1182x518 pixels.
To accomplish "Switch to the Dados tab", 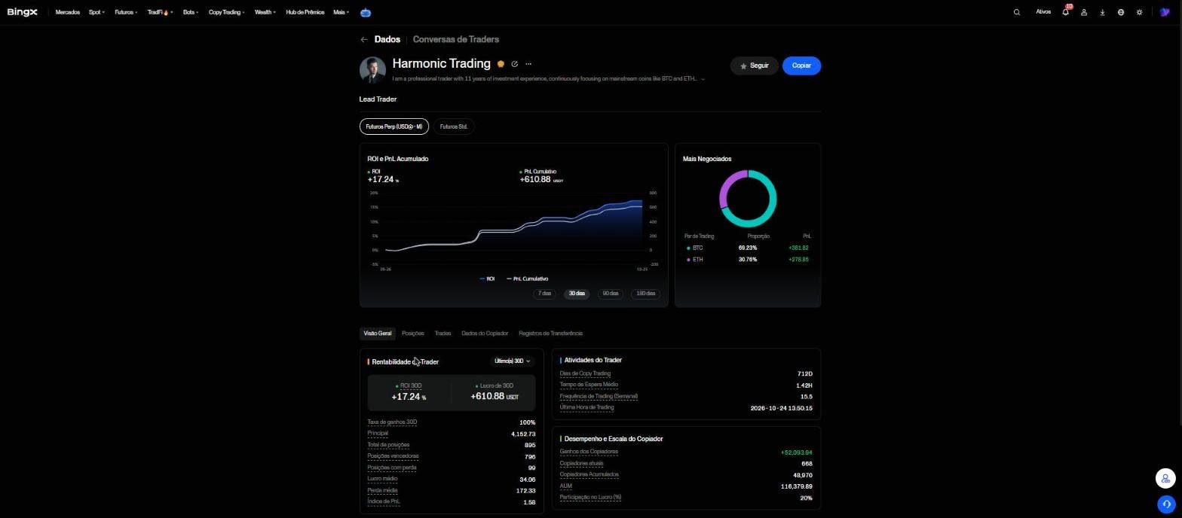I will (387, 39).
